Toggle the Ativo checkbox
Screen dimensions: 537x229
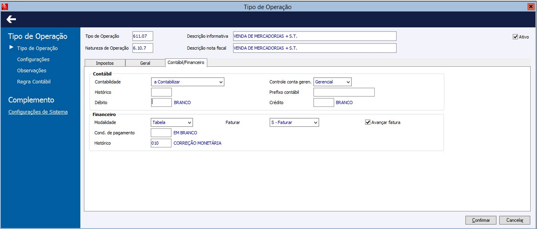[515, 37]
